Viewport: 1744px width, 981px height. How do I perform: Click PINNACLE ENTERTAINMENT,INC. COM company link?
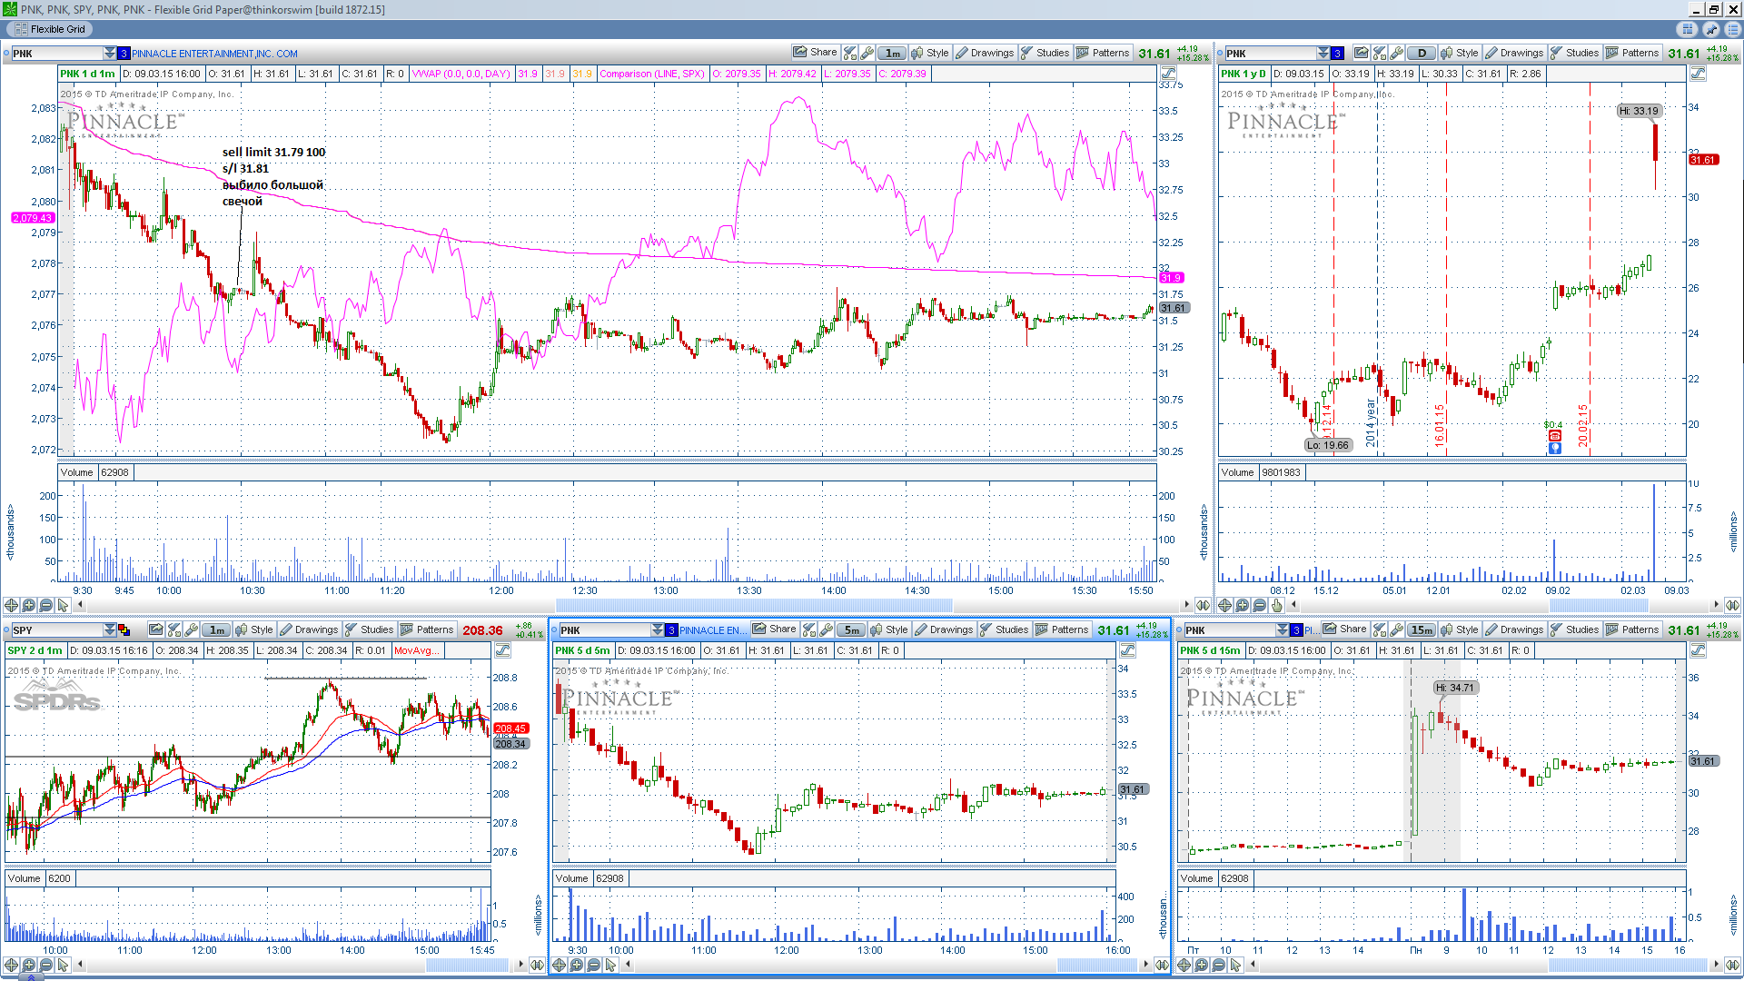[x=215, y=54]
